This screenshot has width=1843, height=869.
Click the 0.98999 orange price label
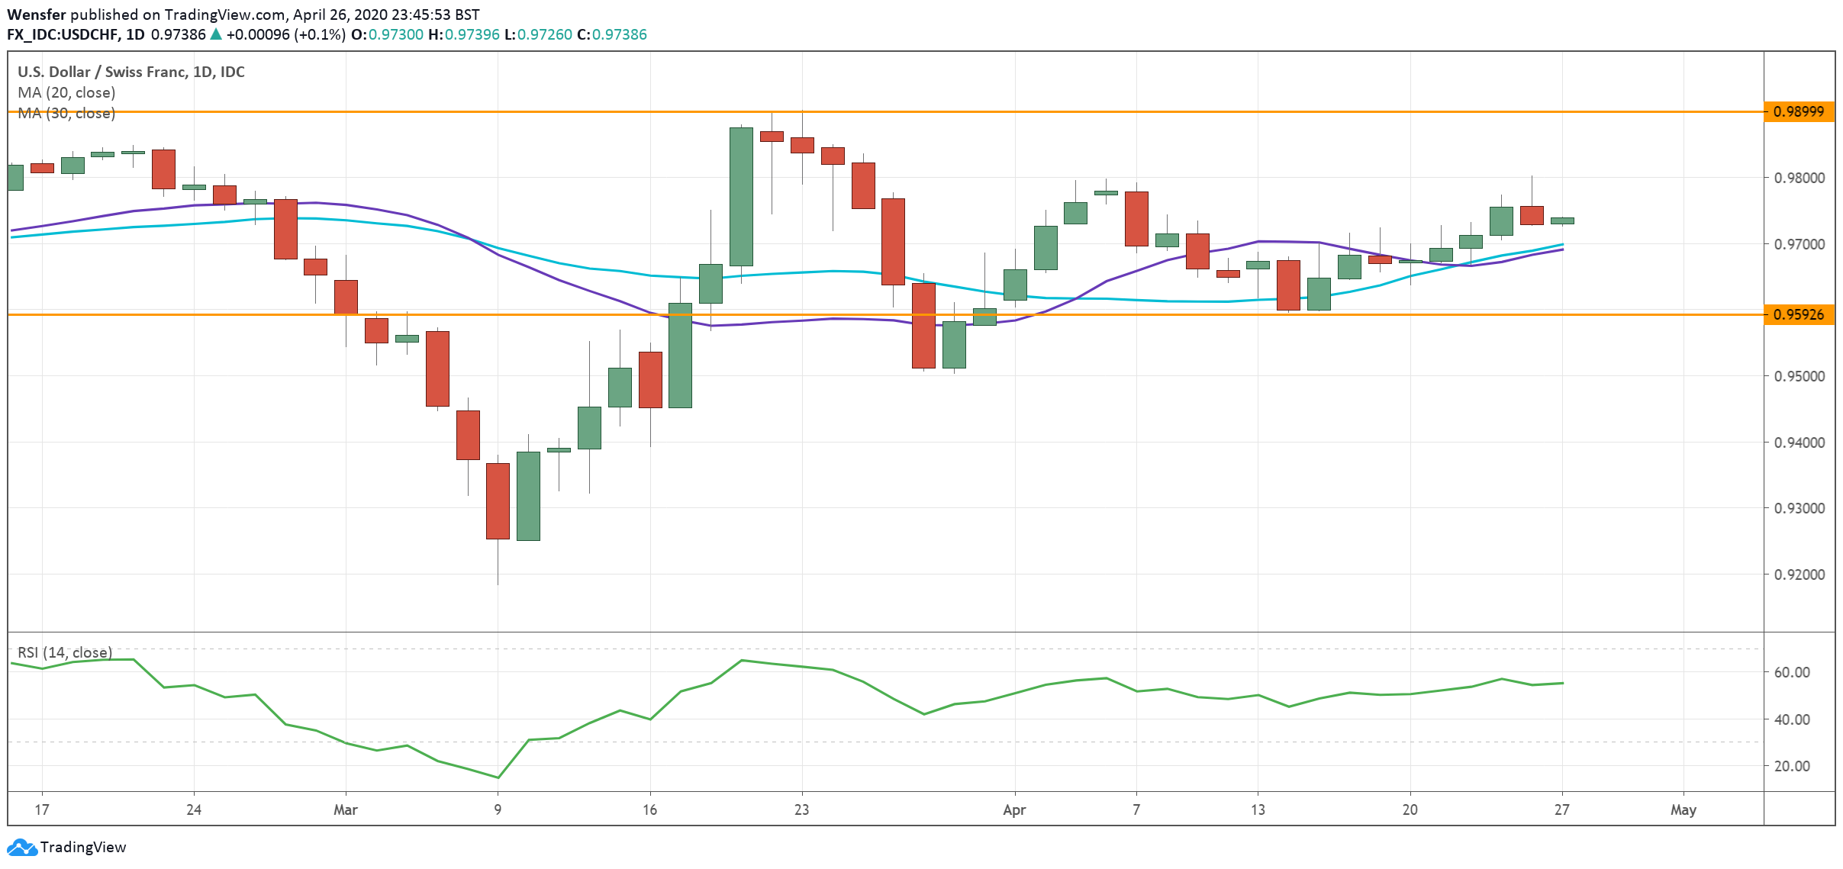pyautogui.click(x=1798, y=112)
